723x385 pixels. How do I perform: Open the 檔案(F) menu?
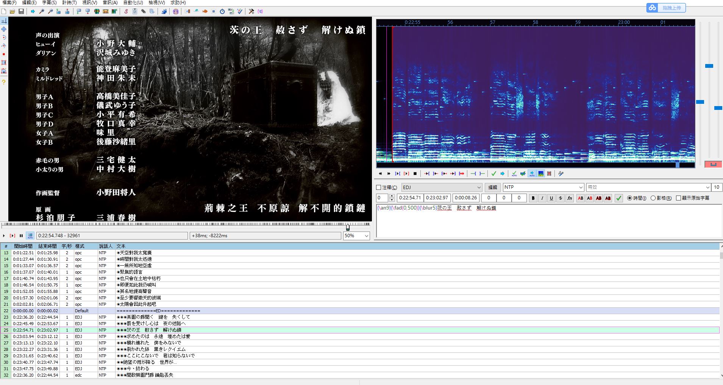9,3
